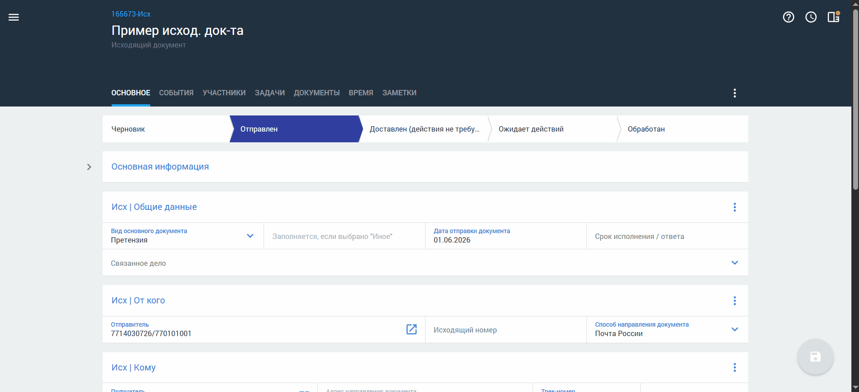Set status to Черновик
The height and width of the screenshot is (392, 859).
click(166, 129)
